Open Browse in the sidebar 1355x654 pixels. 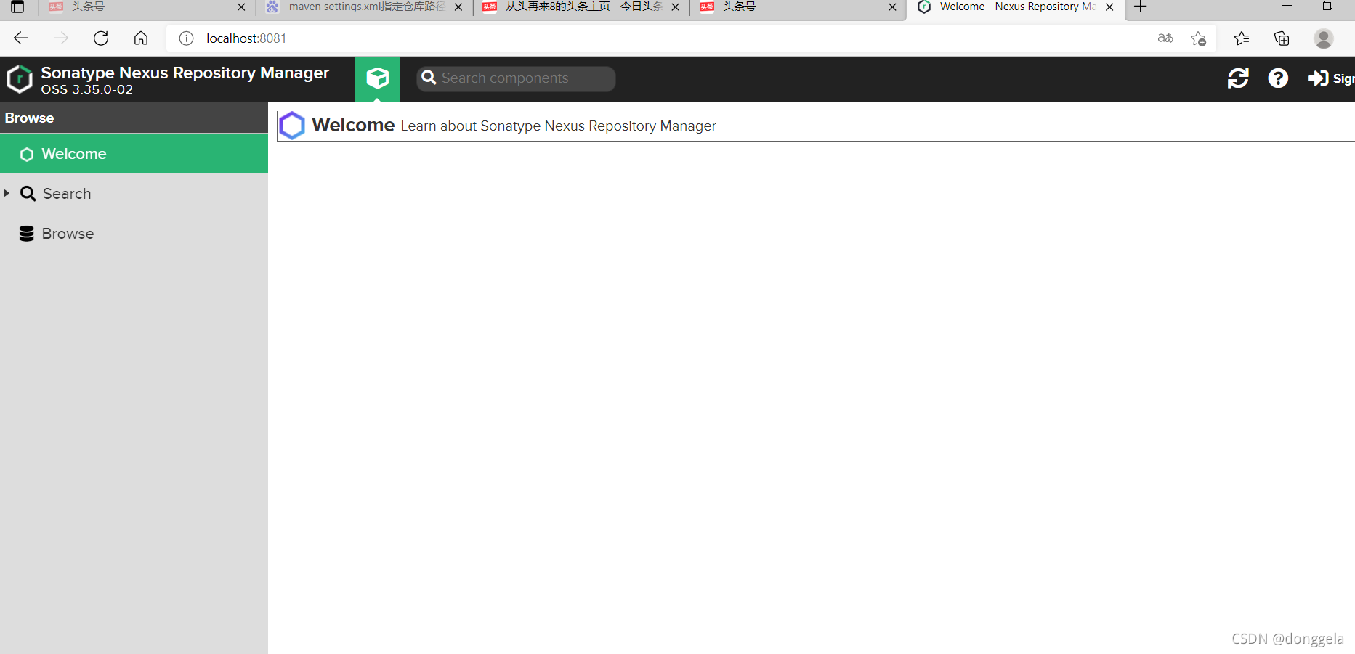(x=57, y=234)
